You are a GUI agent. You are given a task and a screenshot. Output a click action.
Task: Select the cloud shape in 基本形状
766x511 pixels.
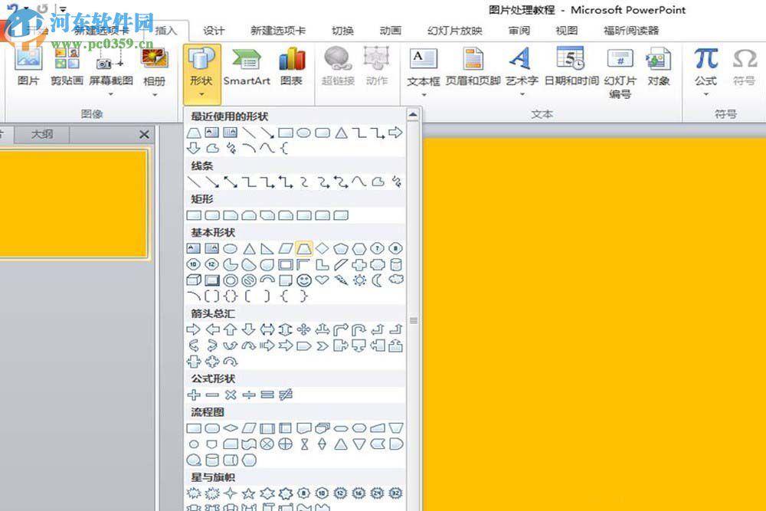[x=396, y=280]
